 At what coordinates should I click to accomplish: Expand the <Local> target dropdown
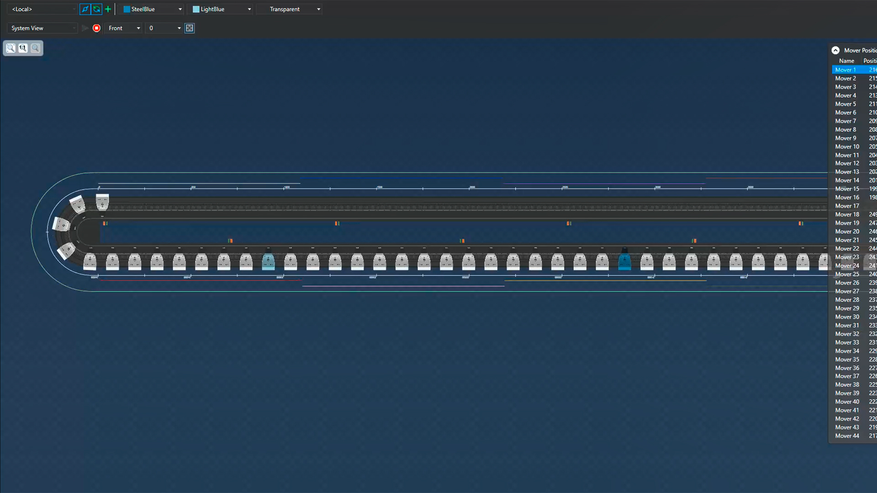pos(42,9)
